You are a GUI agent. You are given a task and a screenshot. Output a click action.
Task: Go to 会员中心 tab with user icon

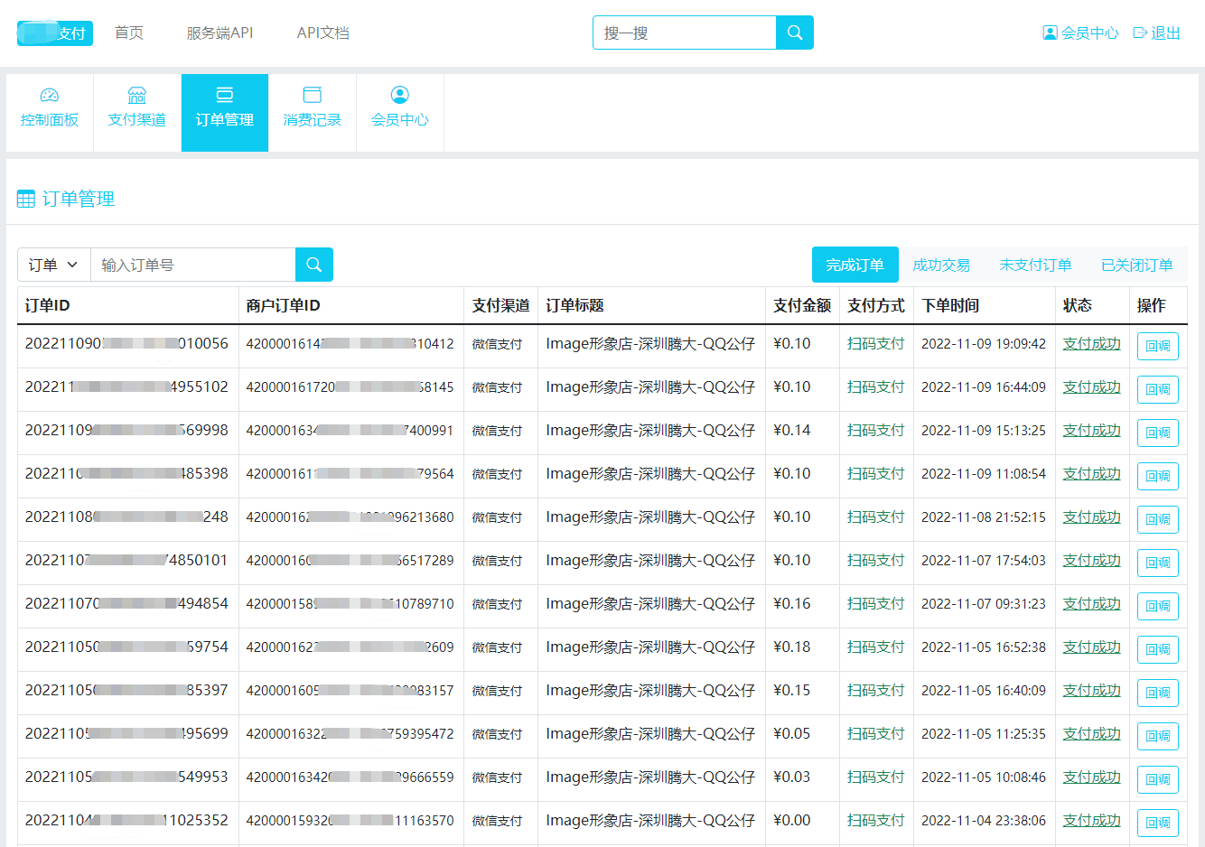(400, 113)
